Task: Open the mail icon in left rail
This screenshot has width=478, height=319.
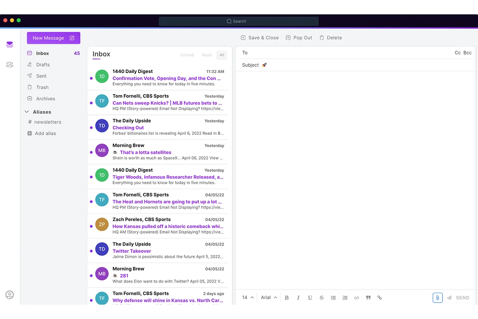Action: 10,45
